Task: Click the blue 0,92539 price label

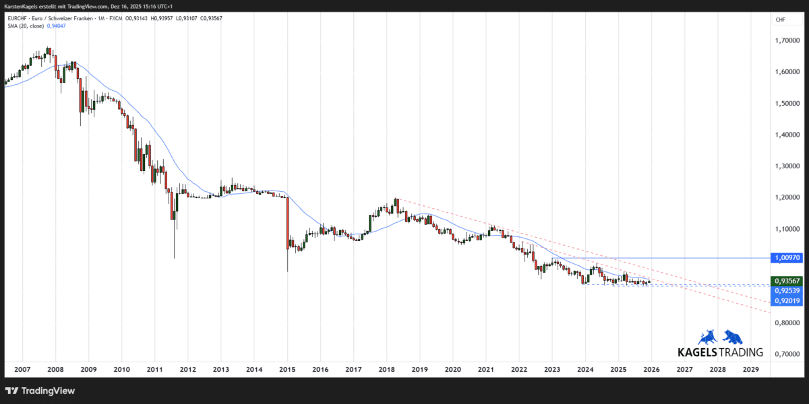Action: click(x=786, y=290)
